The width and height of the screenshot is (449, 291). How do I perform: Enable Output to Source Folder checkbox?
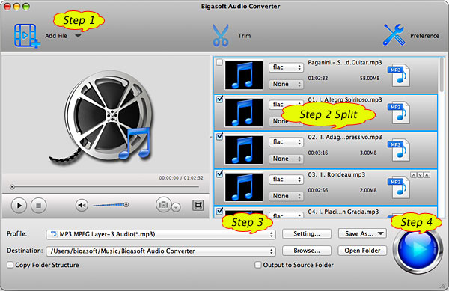[258, 265]
